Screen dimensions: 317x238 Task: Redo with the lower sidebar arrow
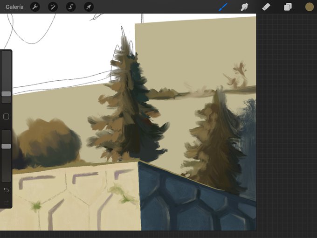(6, 202)
